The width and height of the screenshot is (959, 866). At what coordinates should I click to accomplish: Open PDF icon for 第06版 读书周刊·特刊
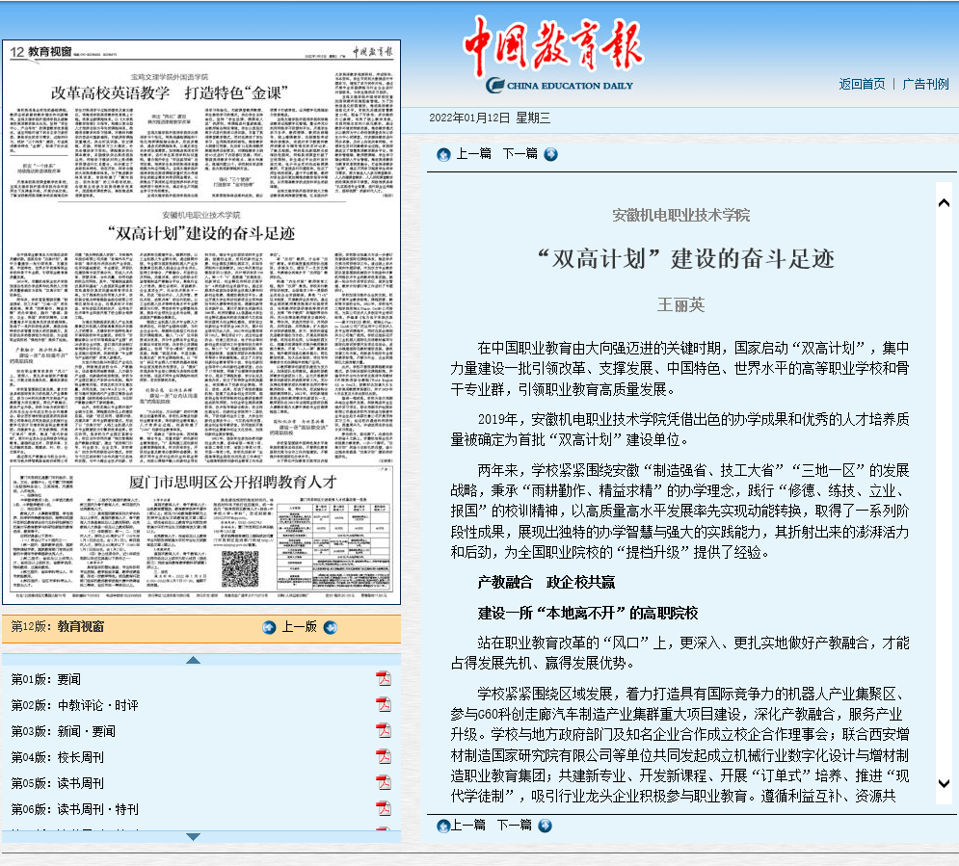coord(384,808)
